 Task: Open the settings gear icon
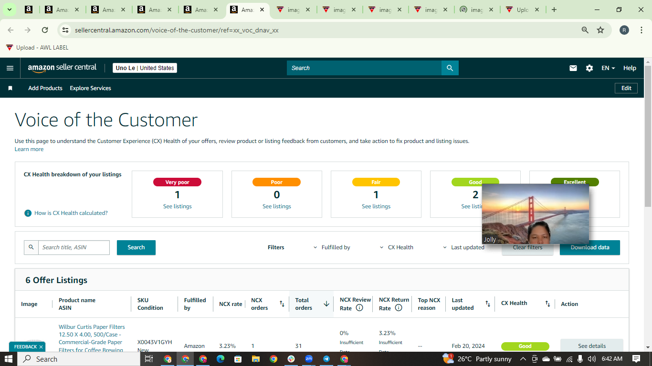[589, 68]
